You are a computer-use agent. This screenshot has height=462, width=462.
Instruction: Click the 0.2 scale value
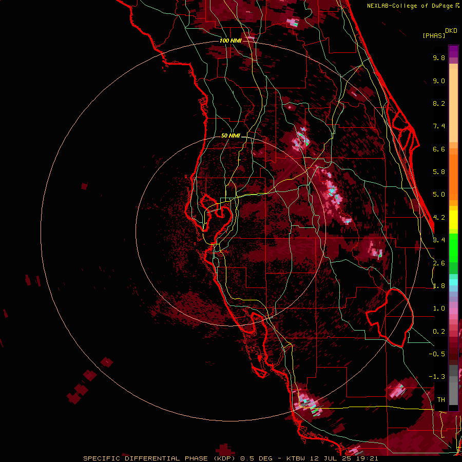click(x=439, y=332)
